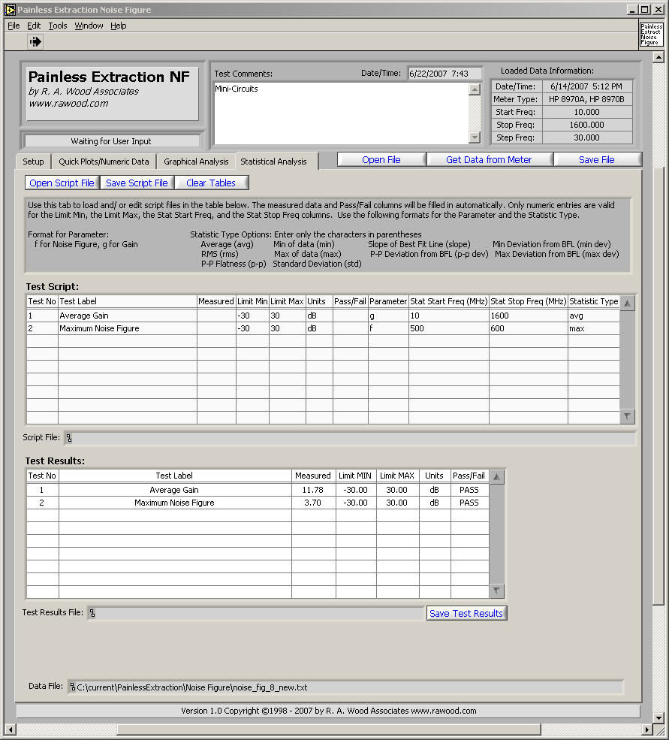Open the Edit menu

(x=34, y=26)
